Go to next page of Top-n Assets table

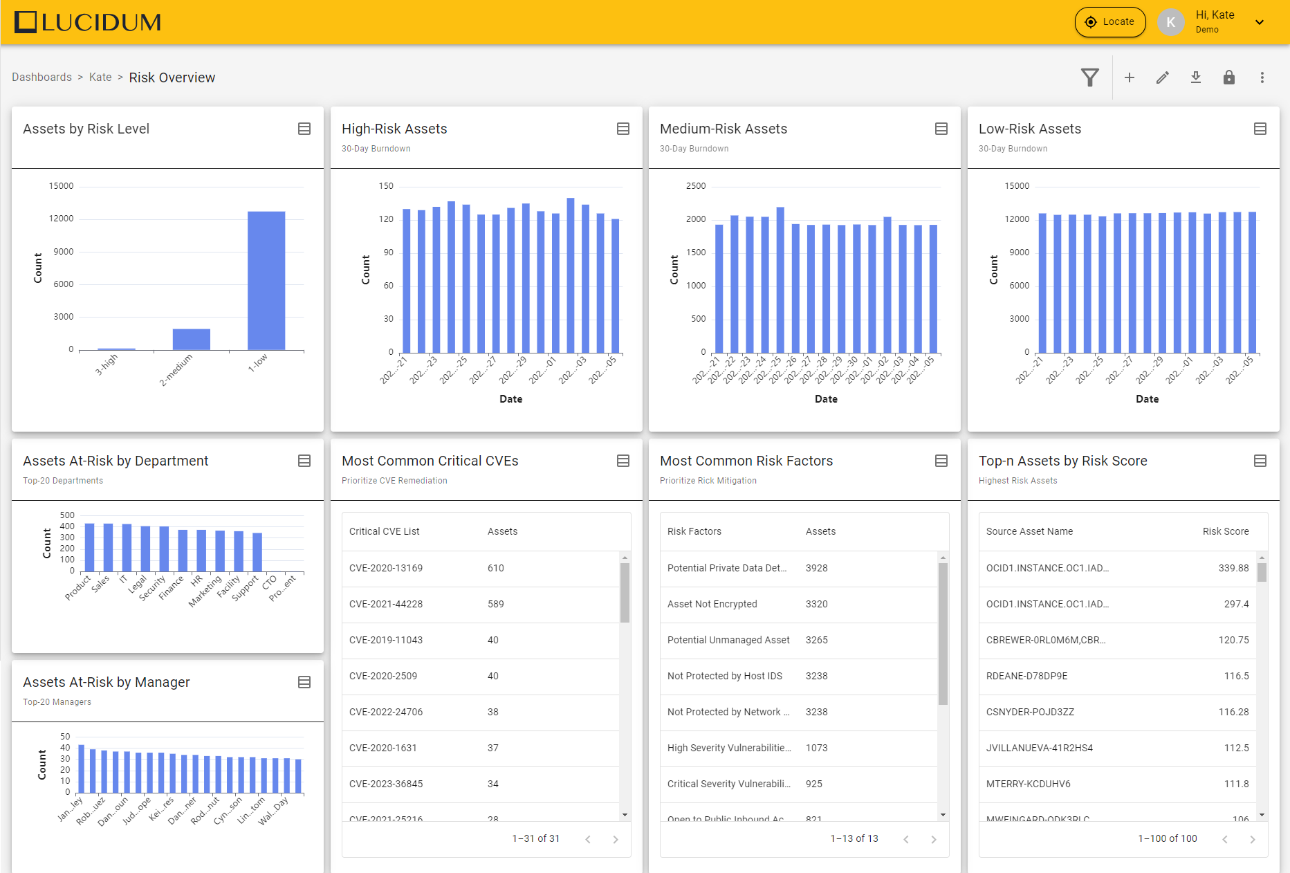click(x=1252, y=839)
